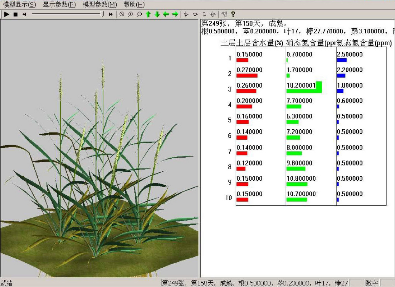Open the tools settings hammer icon
The image size is (395, 287).
(x=224, y=14)
